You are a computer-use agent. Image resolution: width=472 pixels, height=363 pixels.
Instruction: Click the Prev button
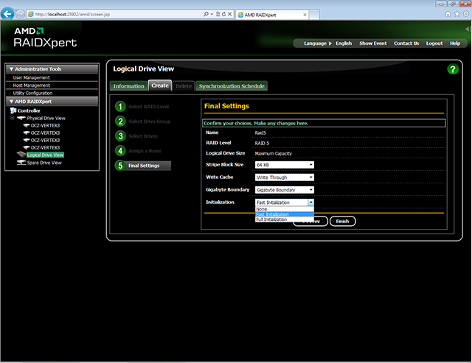319,221
